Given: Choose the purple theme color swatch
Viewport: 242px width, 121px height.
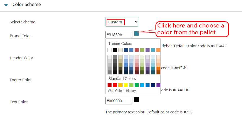Looking at the screenshot, I should pos(148,50).
